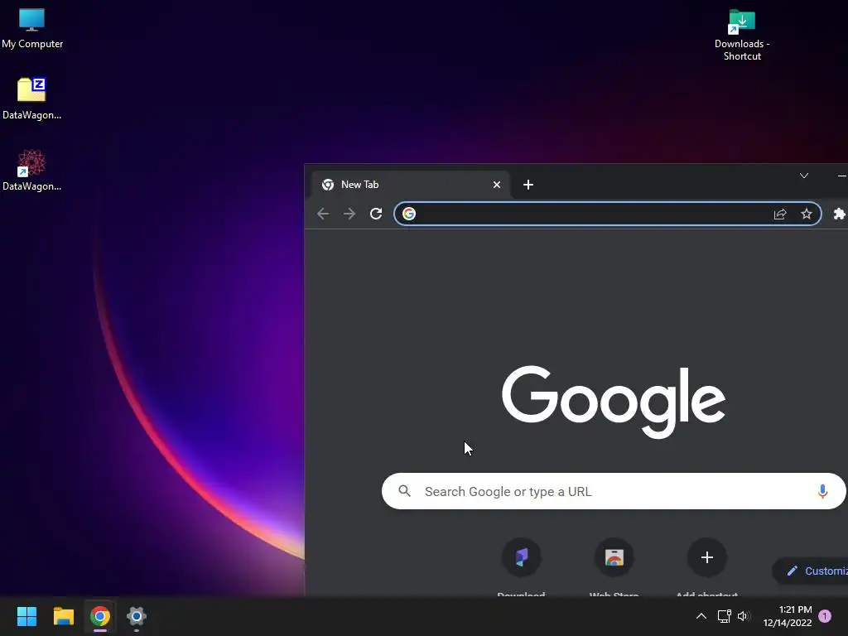Open the DataWagon zip folder icon

tap(31, 99)
